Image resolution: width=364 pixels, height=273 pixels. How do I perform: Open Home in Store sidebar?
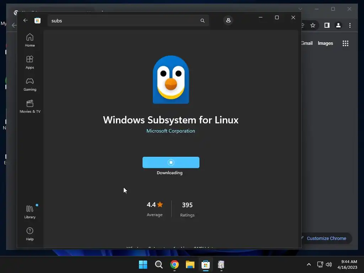pyautogui.click(x=30, y=41)
